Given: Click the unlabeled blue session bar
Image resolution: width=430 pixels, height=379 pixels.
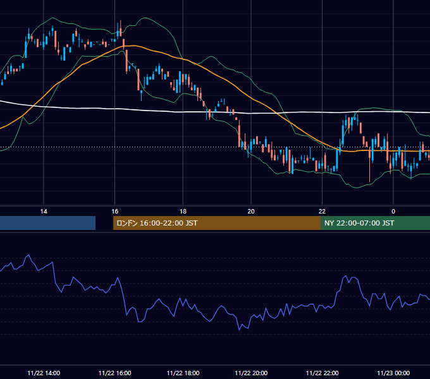Looking at the screenshot, I should point(47,223).
